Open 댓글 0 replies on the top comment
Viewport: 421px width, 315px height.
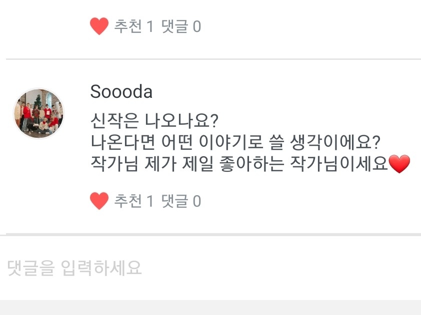pos(180,26)
